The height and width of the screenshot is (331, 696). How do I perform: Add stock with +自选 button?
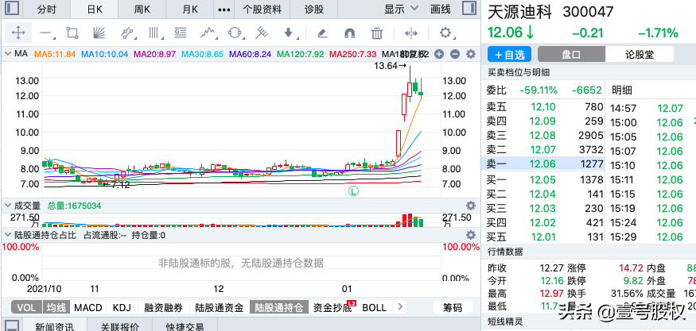point(509,55)
